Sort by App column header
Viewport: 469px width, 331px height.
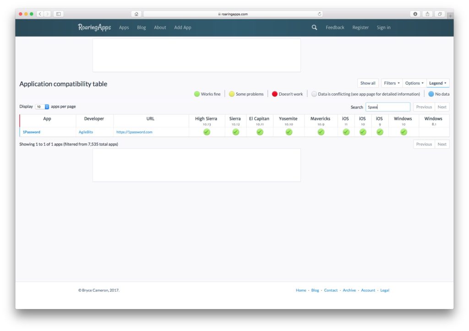tap(47, 121)
